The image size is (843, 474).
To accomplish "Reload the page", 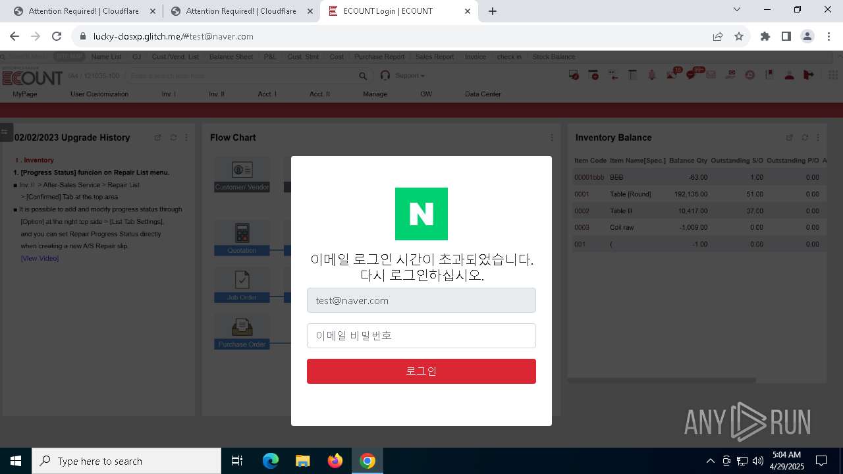I will [57, 36].
